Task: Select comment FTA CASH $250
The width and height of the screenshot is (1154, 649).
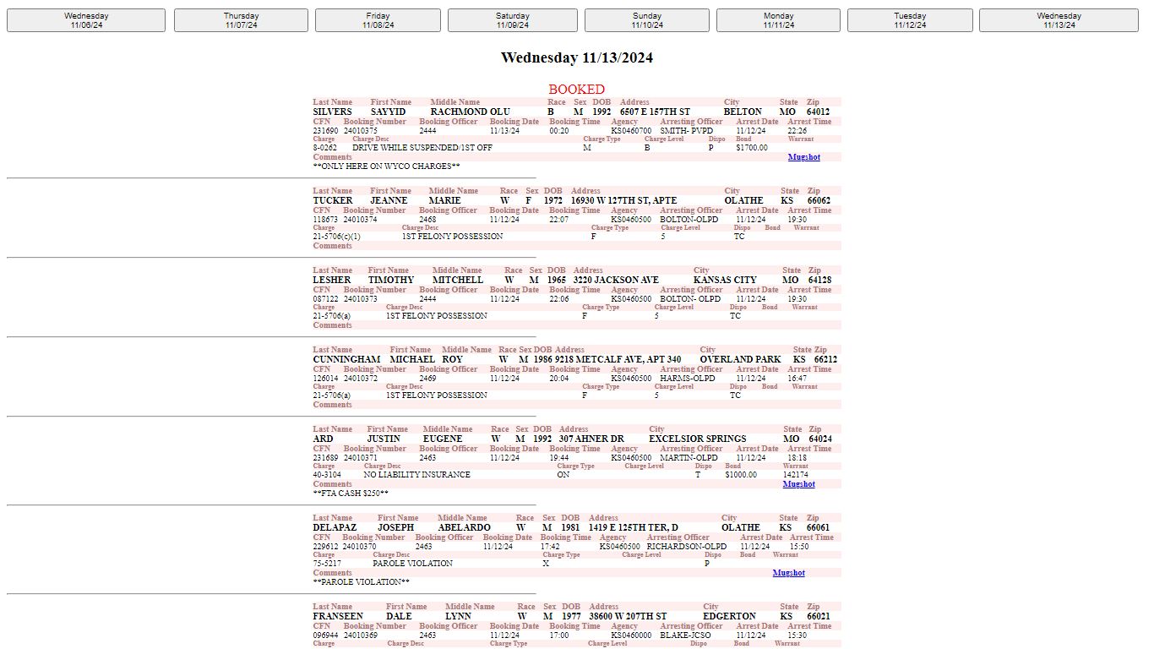Action: (x=351, y=493)
